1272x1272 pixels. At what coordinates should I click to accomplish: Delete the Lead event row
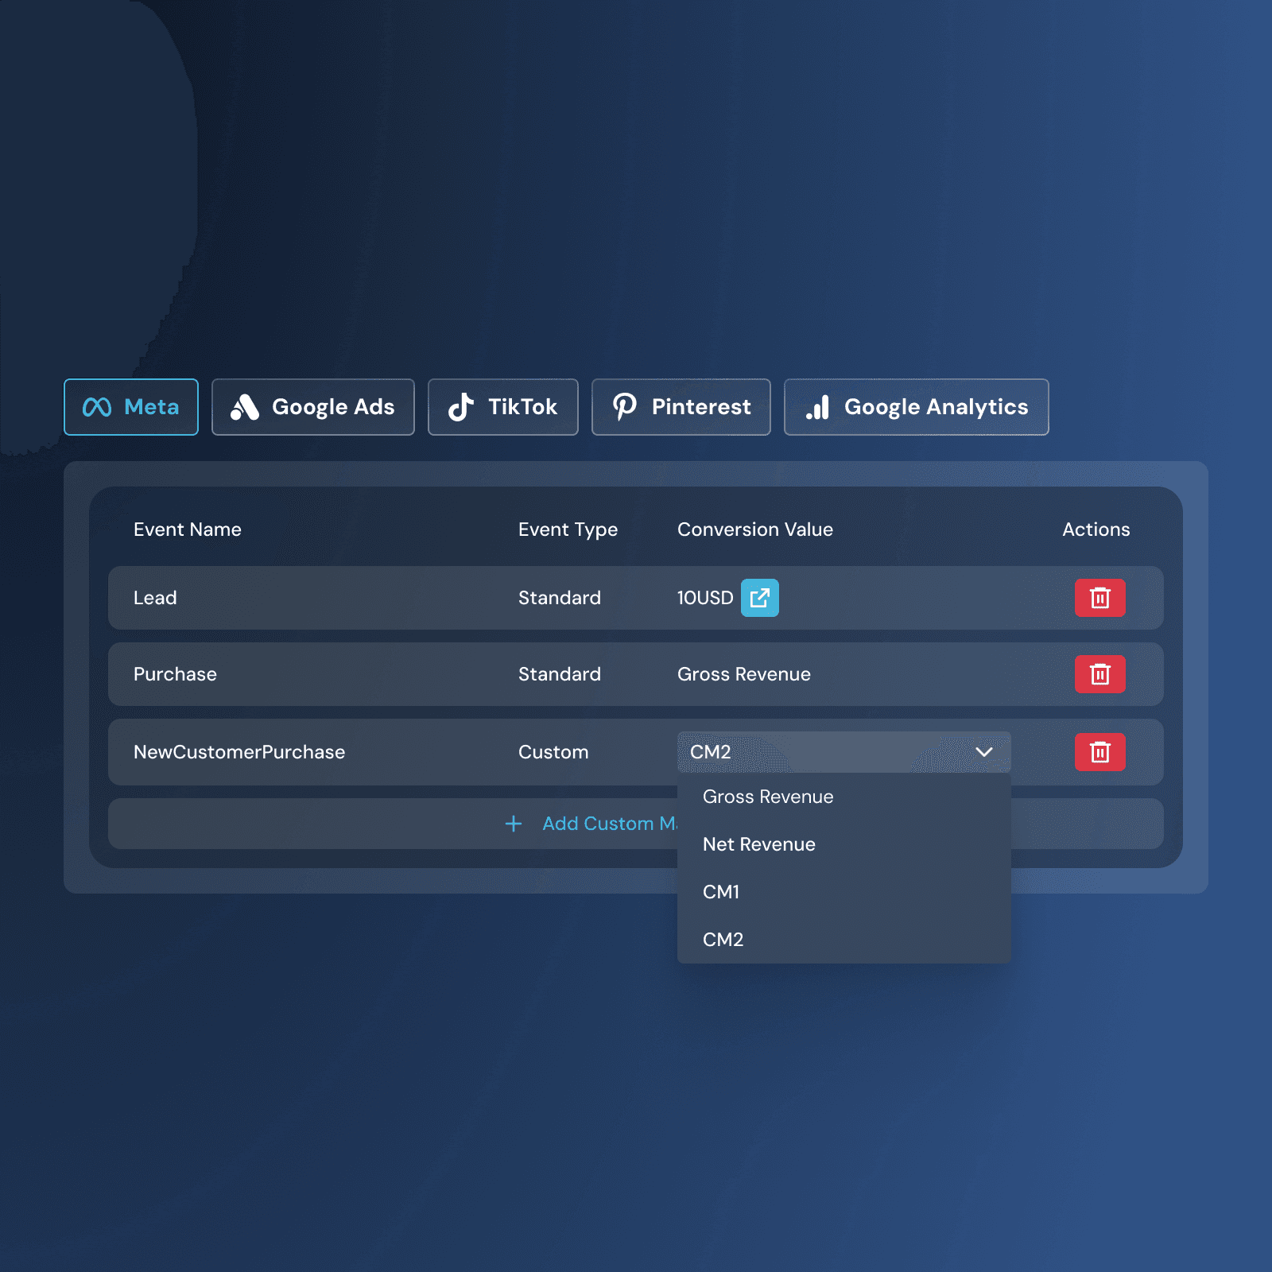(x=1100, y=598)
